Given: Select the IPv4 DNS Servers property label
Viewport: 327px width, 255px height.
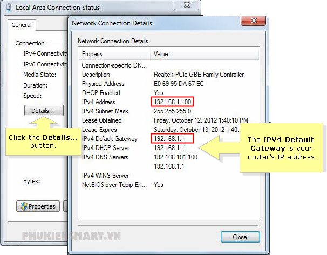Looking at the screenshot, I should point(105,157).
